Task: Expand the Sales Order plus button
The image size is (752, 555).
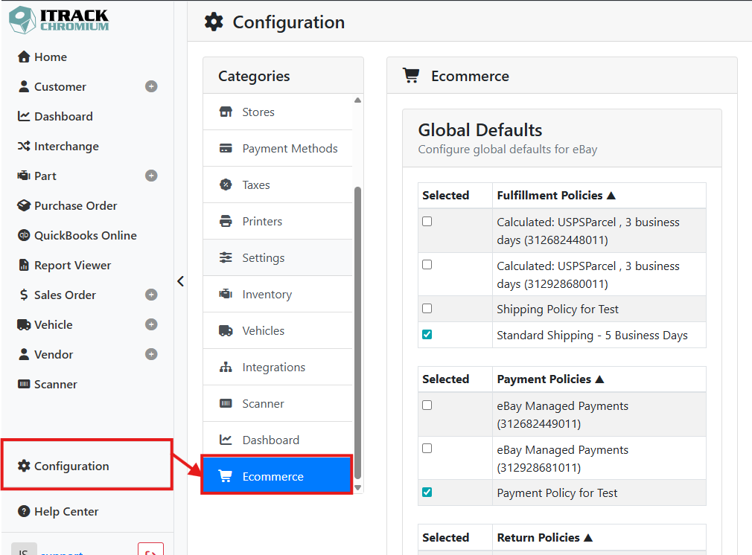Action: pos(151,295)
